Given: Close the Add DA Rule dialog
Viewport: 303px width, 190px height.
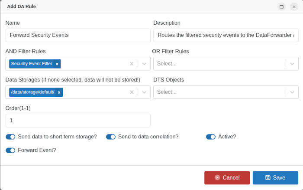Looking at the screenshot, I should (x=294, y=7).
